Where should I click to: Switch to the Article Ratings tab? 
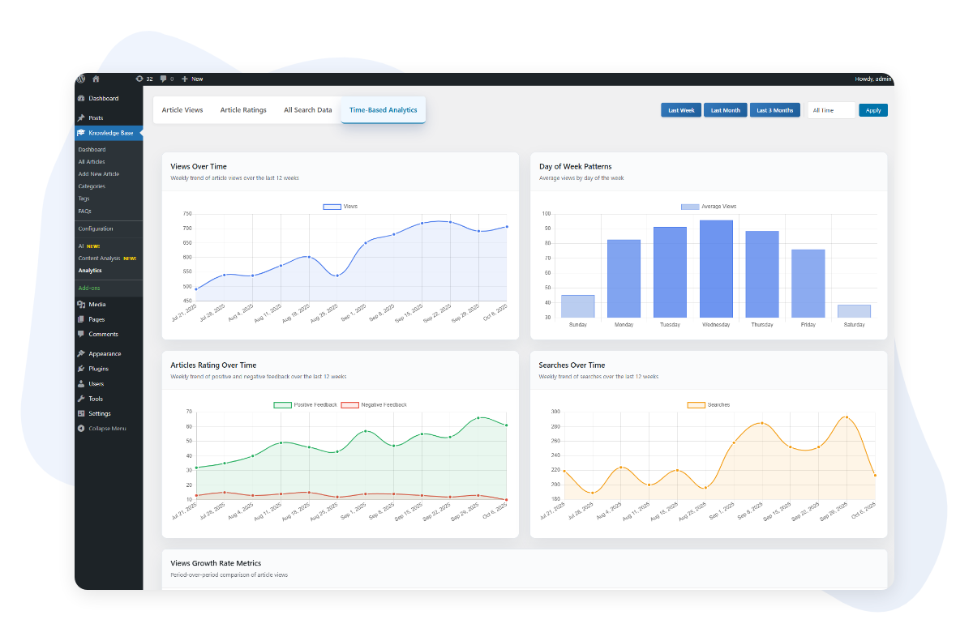(243, 110)
